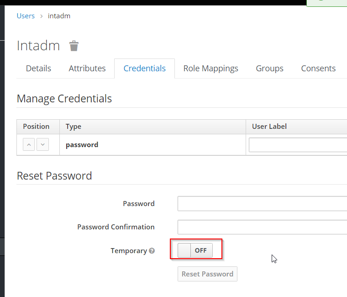Click the delete user trash icon

[x=74, y=46]
